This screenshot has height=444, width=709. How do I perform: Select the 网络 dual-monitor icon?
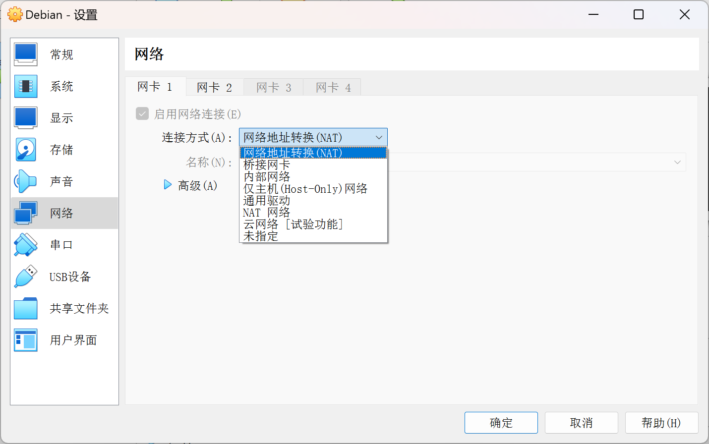(x=26, y=213)
